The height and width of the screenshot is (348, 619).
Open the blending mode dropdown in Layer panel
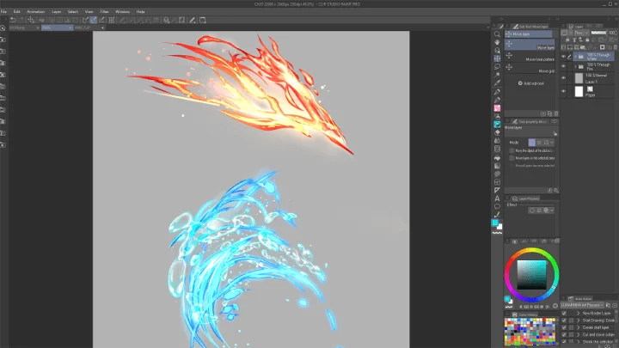581,33
